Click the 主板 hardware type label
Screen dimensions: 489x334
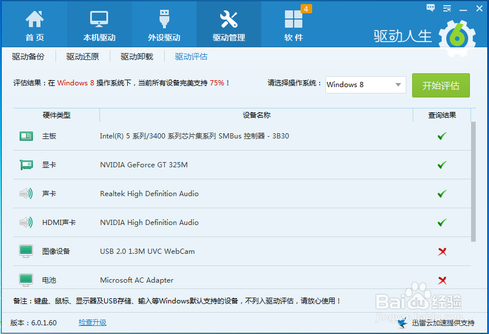pyautogui.click(x=49, y=136)
